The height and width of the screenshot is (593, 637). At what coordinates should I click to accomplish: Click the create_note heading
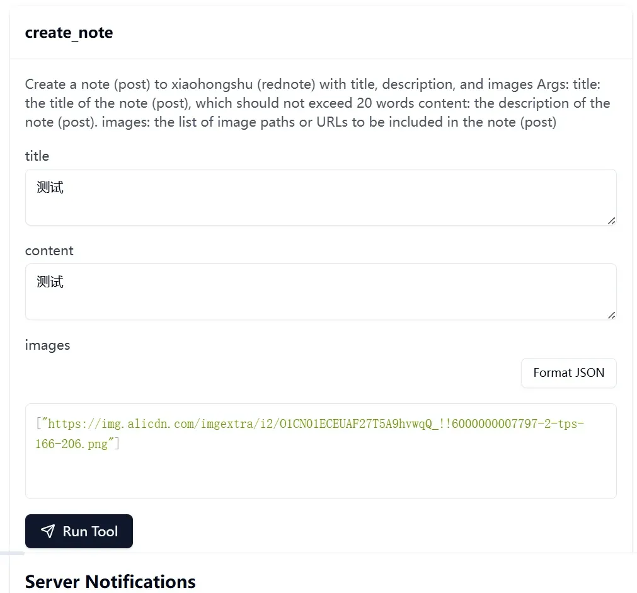[x=69, y=33]
